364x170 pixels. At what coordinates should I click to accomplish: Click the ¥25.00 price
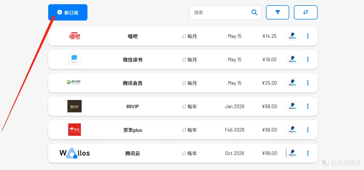[x=270, y=83]
